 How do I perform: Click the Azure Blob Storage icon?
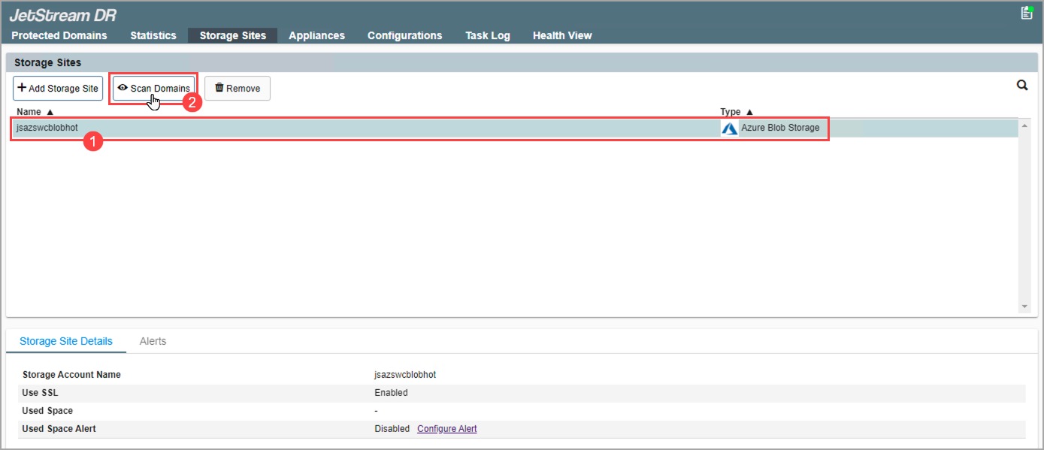tap(729, 128)
